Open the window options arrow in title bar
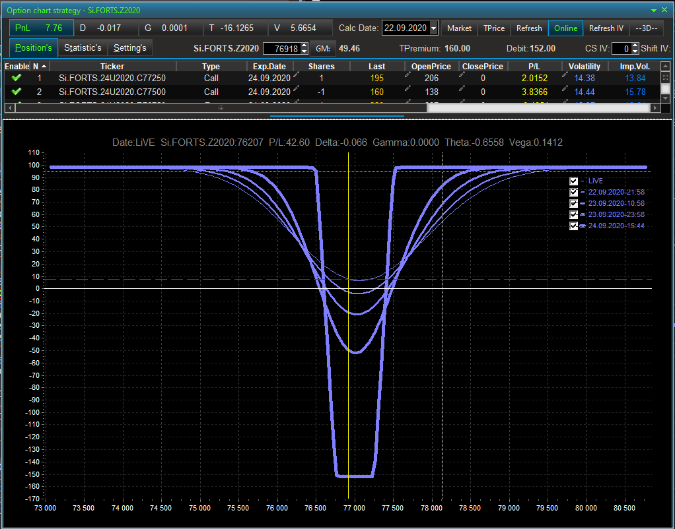This screenshot has height=529, width=675. [x=654, y=11]
